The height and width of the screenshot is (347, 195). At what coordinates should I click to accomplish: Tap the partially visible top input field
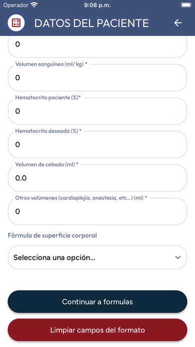(97, 46)
